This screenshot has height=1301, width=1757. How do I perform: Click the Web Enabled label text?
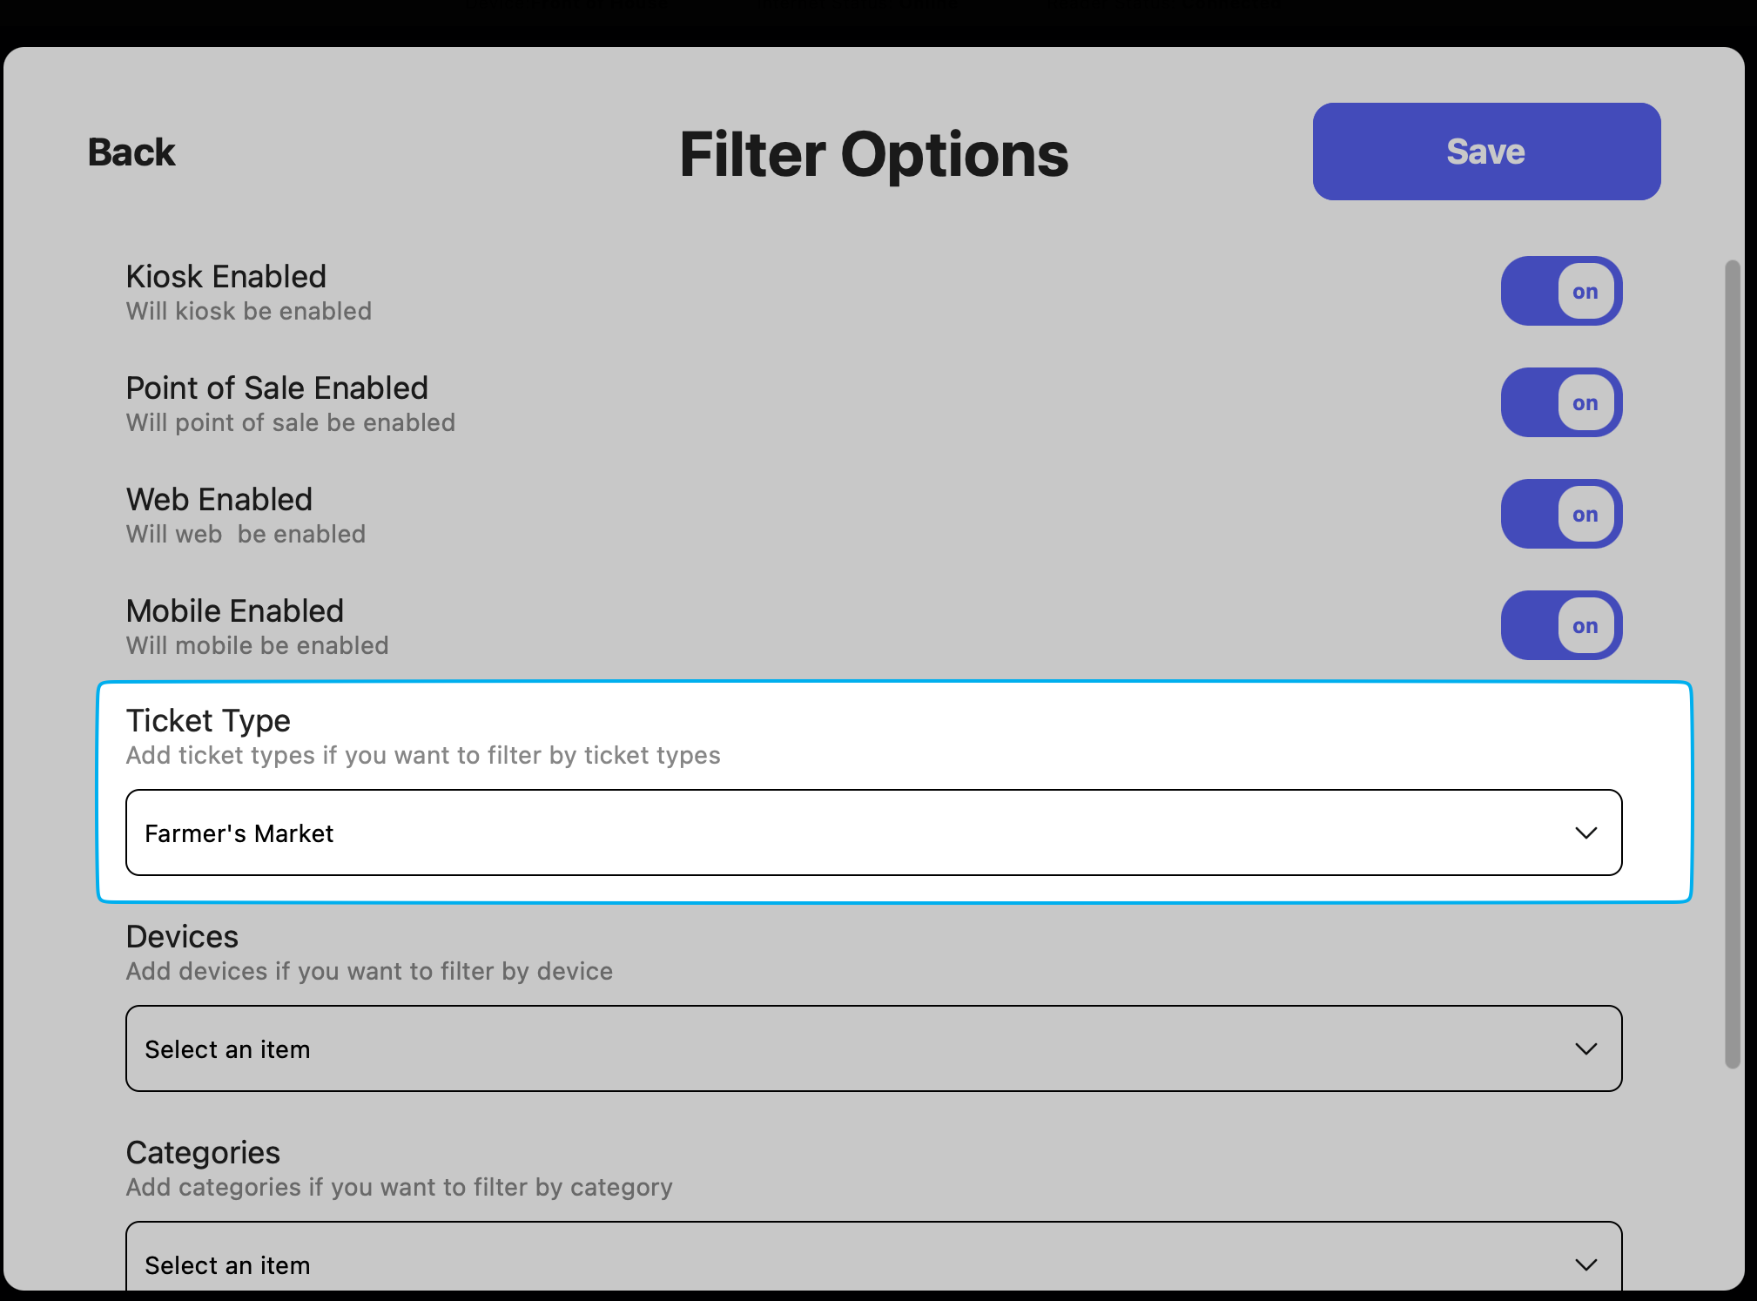click(x=219, y=500)
